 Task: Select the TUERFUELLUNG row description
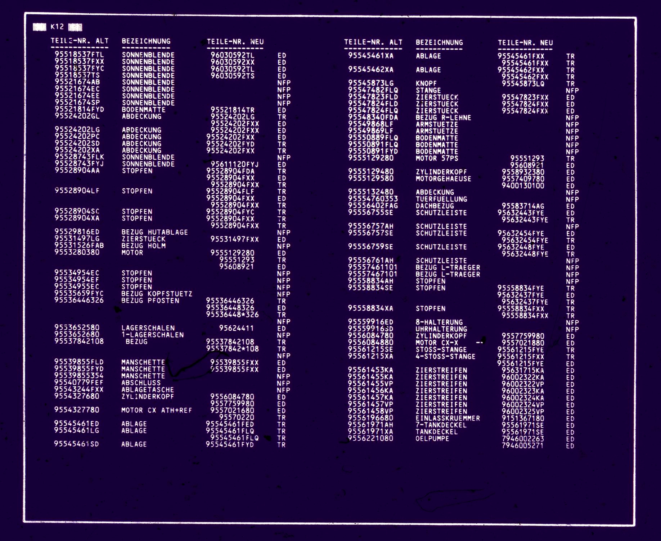tap(441, 199)
